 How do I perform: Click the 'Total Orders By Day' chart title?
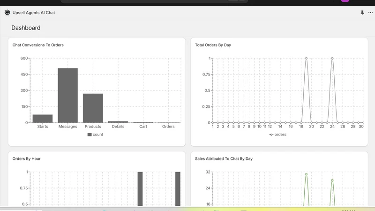pos(213,45)
